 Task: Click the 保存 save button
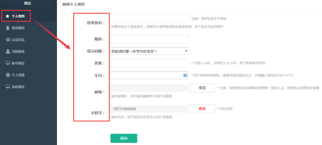click(x=124, y=138)
